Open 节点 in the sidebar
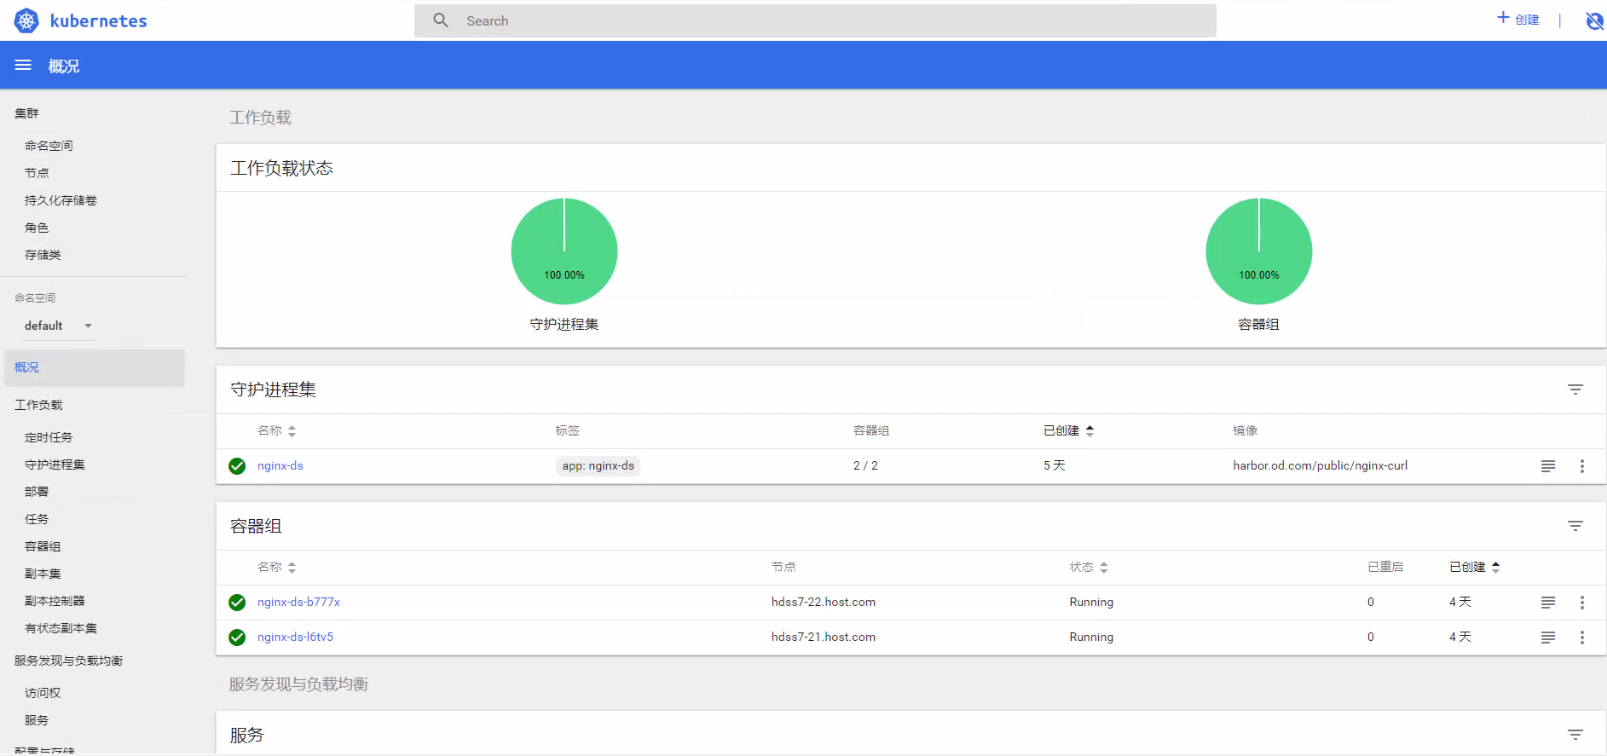Viewport: 1607px width, 756px height. [x=37, y=173]
